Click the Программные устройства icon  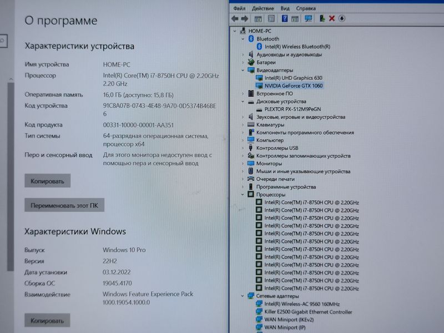coord(251,186)
